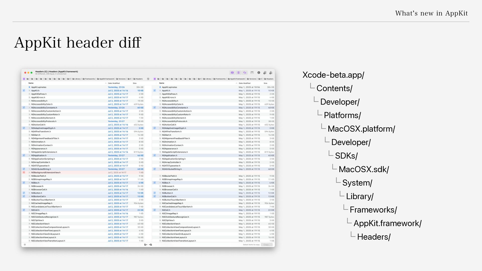The width and height of the screenshot is (482, 271).
Task: Click Headers in the right path bar
Action: click(269, 79)
